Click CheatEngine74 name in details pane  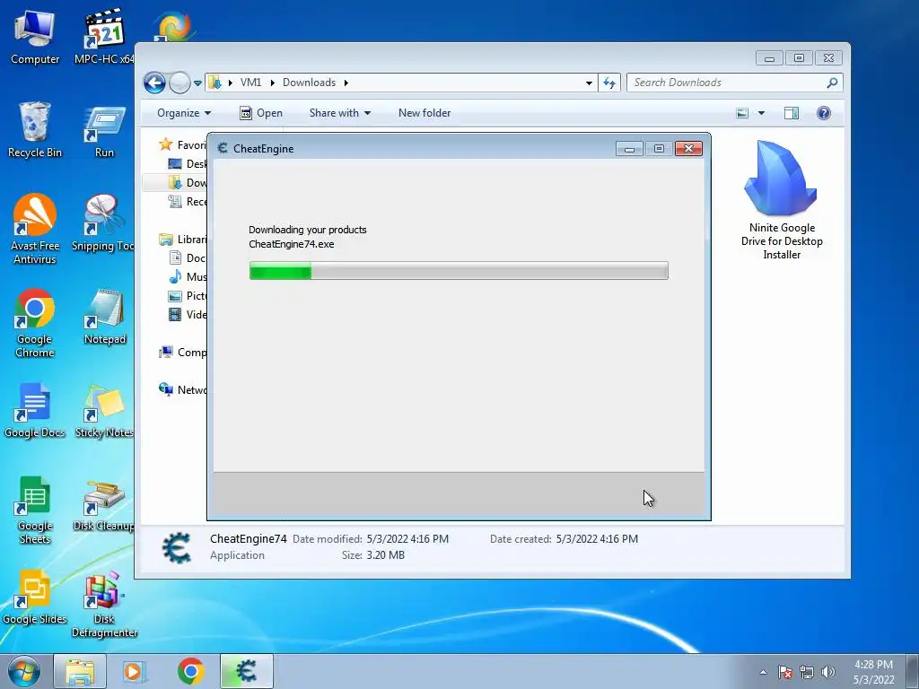[249, 538]
